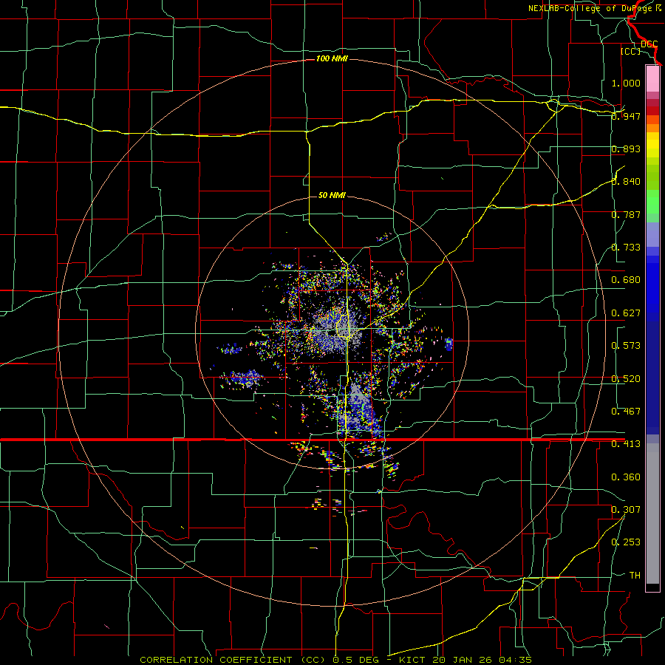
Task: Select the 0.893 legend value
Action: pyautogui.click(x=626, y=149)
